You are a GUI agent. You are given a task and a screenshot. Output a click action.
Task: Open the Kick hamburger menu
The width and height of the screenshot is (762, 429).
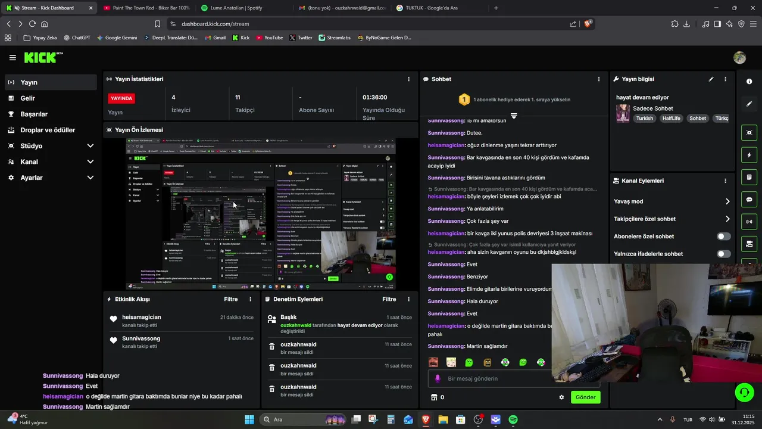point(13,58)
